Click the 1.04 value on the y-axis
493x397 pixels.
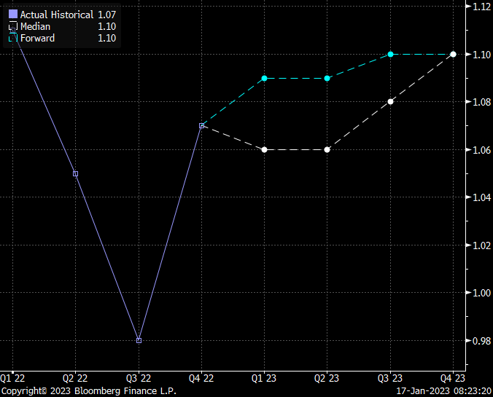(x=481, y=197)
